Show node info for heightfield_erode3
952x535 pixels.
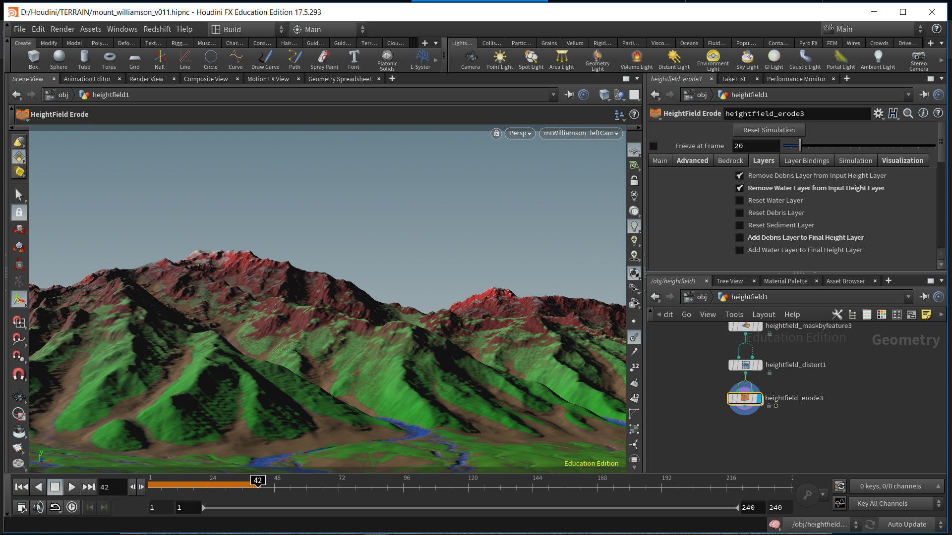click(923, 113)
